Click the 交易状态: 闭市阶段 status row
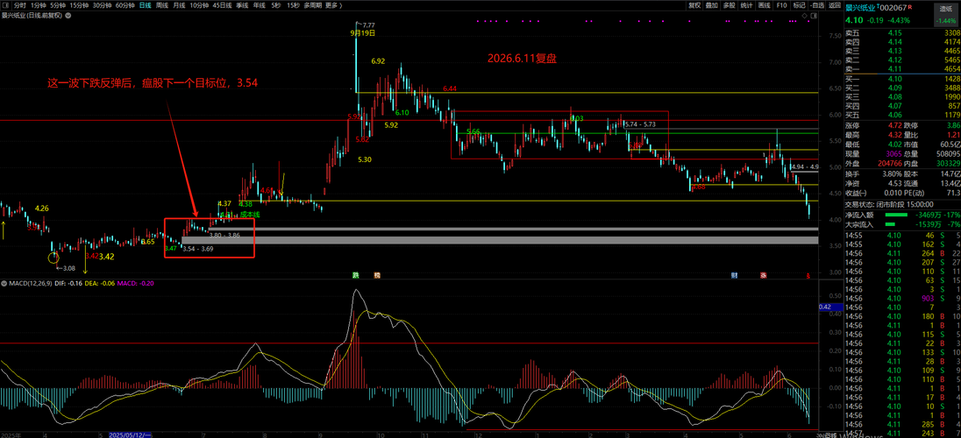This screenshot has height=438, width=961. 902,204
